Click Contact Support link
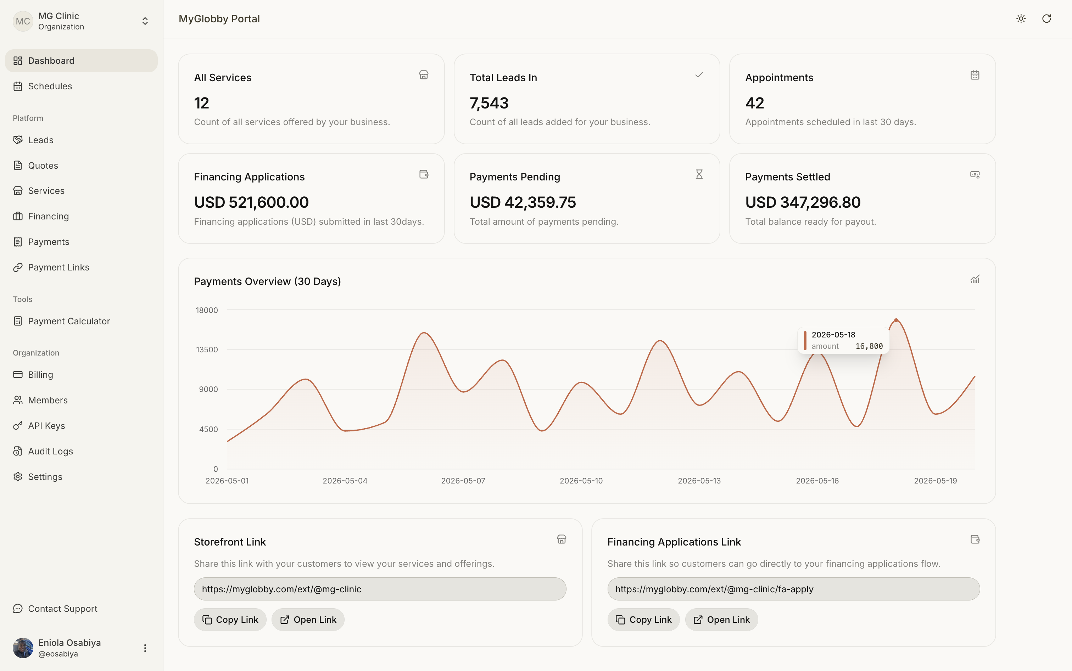1072x671 pixels. (x=81, y=608)
